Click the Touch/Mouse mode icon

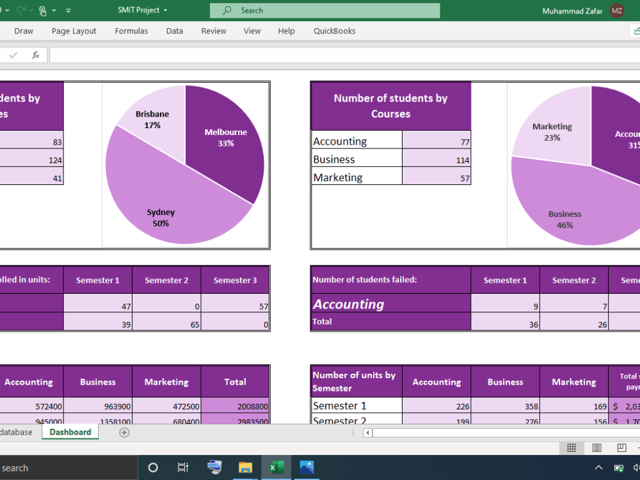tap(42, 11)
